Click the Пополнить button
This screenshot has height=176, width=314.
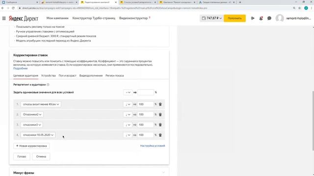235,18
